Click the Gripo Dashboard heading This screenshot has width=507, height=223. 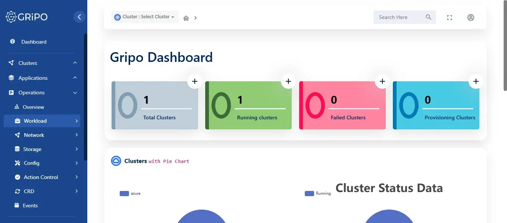coord(161,57)
